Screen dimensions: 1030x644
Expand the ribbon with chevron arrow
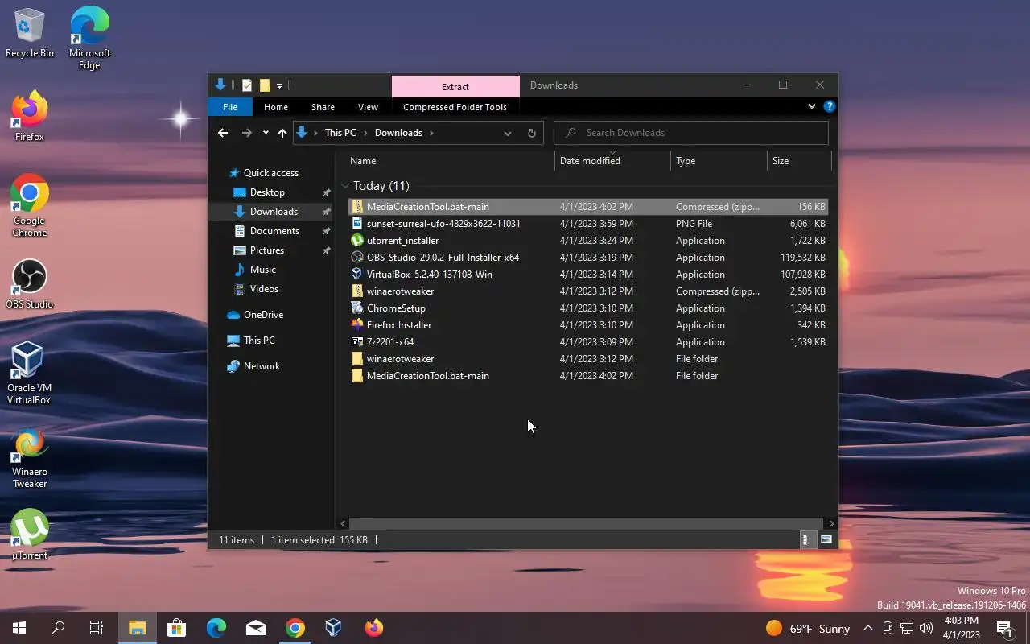pyautogui.click(x=811, y=106)
